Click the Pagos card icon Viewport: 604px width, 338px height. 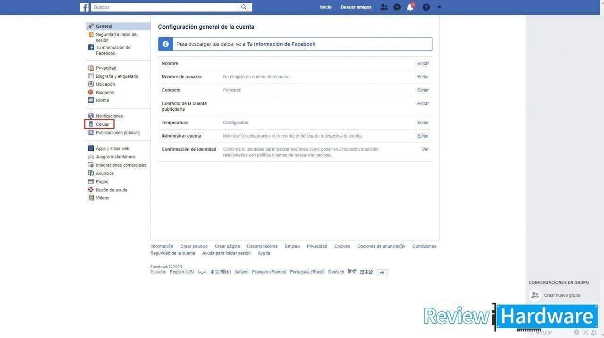click(91, 181)
